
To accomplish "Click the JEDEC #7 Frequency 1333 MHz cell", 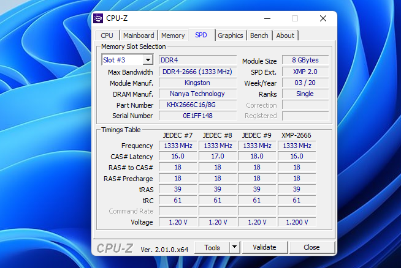I will coord(178,146).
